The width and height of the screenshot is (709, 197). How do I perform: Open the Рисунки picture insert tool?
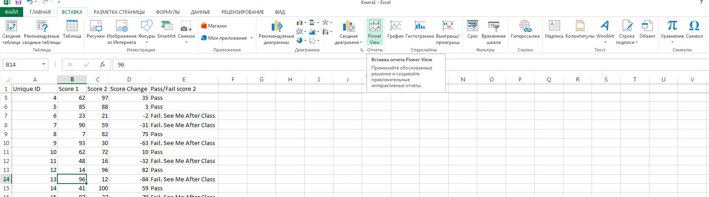coord(95,30)
